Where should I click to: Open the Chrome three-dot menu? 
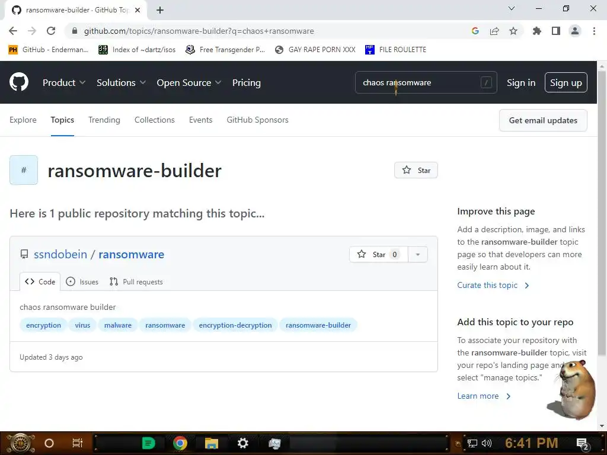(594, 31)
